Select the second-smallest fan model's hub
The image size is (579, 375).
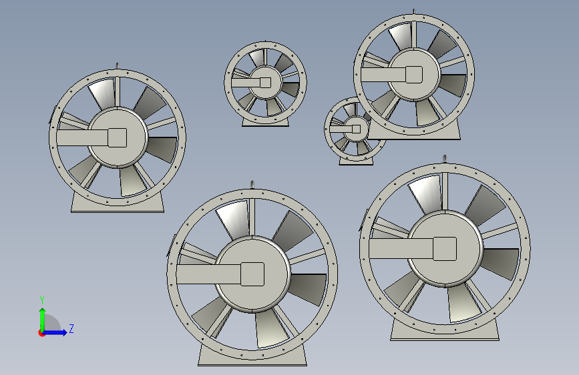tap(265, 83)
